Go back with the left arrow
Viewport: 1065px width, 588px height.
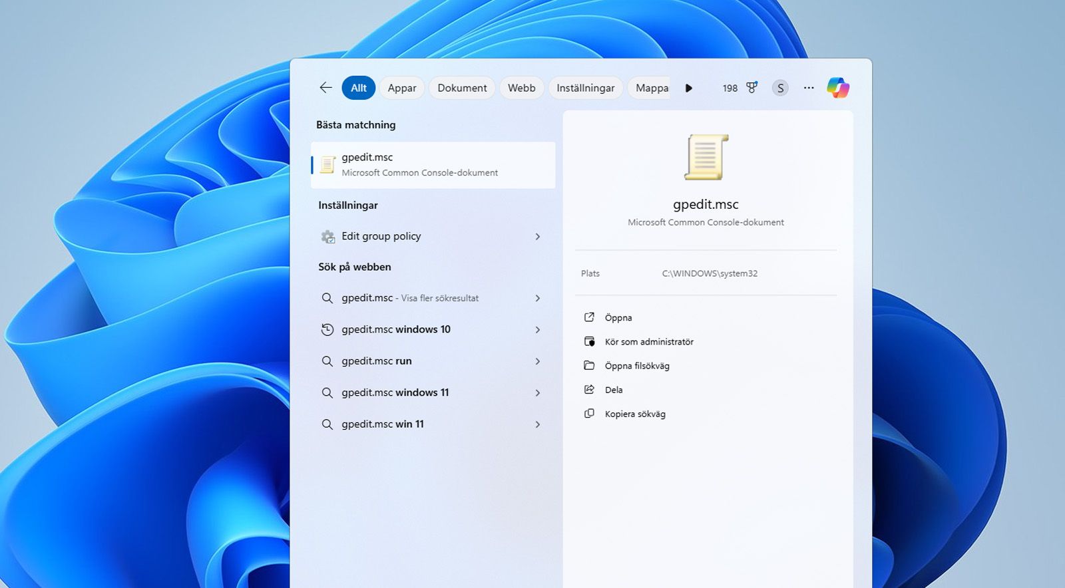pyautogui.click(x=325, y=88)
